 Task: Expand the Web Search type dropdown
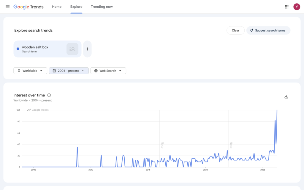(108, 71)
